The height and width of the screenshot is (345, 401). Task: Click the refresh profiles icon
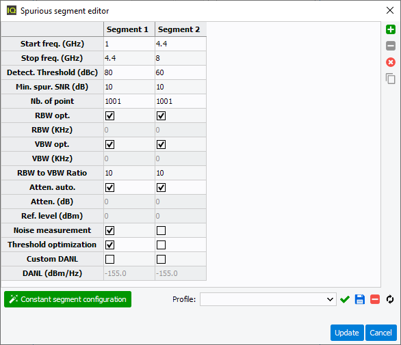[x=390, y=299]
